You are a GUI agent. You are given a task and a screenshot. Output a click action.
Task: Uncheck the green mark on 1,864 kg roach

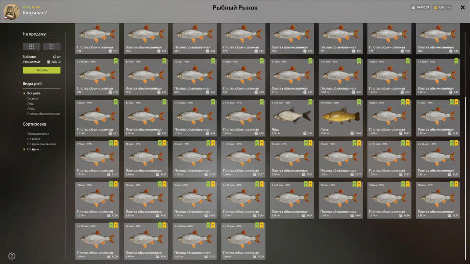click(x=257, y=225)
